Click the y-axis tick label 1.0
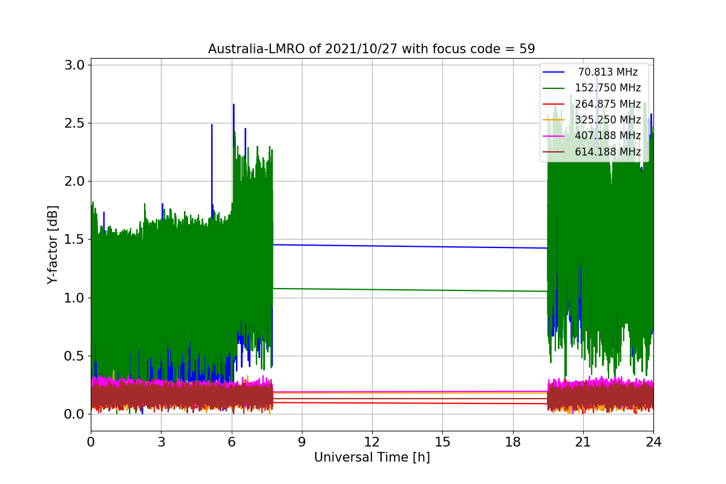This screenshot has height=484, width=726. 74,298
